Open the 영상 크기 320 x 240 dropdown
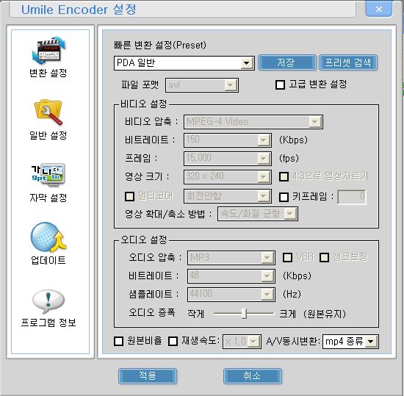 [x=228, y=177]
